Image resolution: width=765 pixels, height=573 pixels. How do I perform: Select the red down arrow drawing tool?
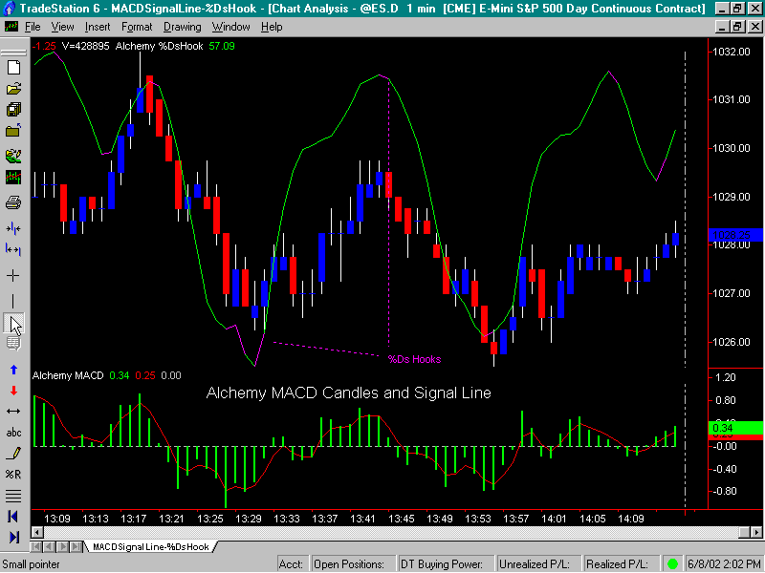pyautogui.click(x=13, y=391)
